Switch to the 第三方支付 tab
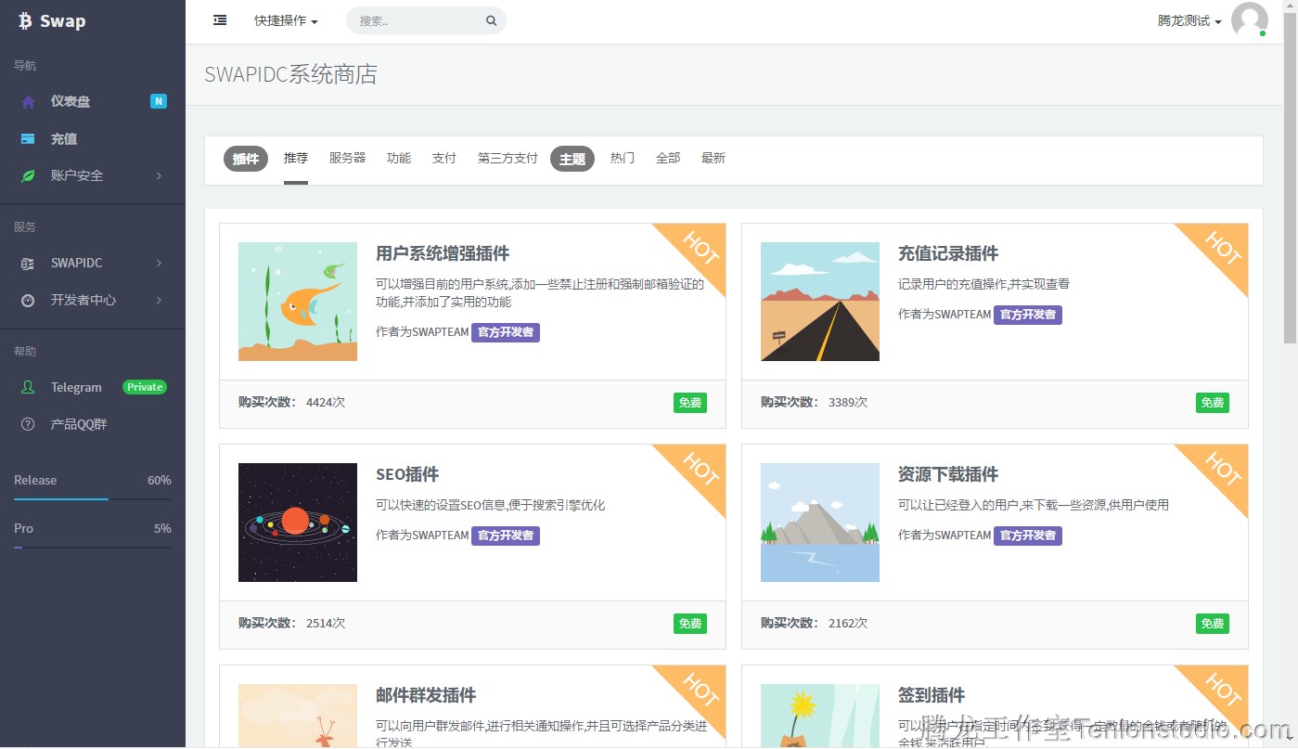1298x749 pixels. [508, 159]
